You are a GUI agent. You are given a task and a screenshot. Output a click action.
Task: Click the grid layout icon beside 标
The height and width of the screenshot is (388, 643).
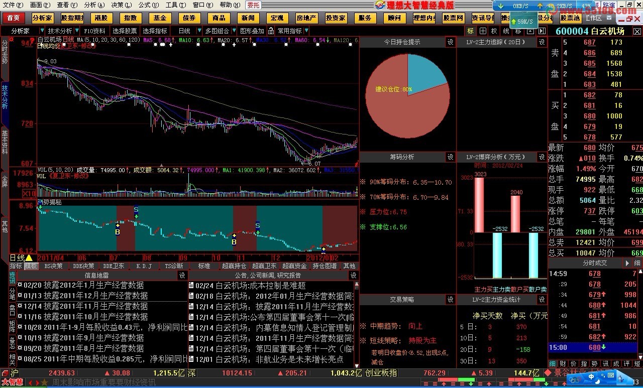coord(482,31)
